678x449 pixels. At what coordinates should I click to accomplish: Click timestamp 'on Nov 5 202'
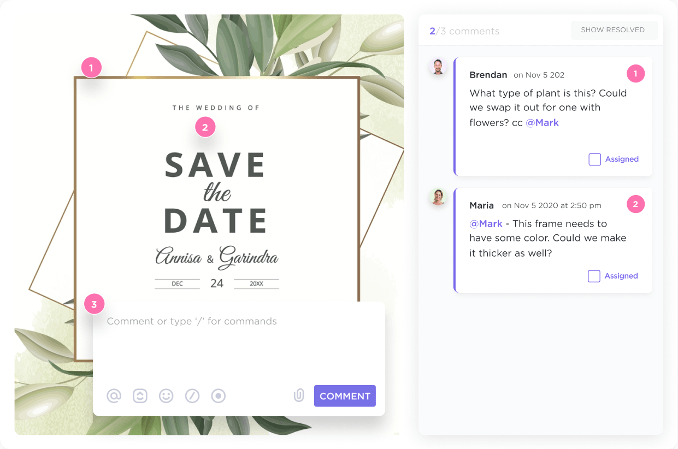(x=539, y=75)
